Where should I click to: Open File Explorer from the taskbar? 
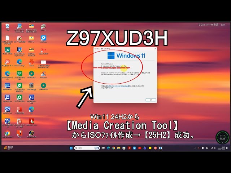119,148
